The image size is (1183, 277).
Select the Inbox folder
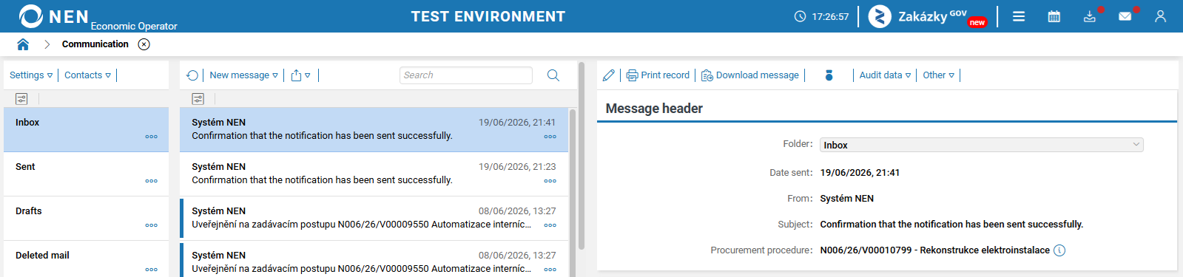point(87,130)
